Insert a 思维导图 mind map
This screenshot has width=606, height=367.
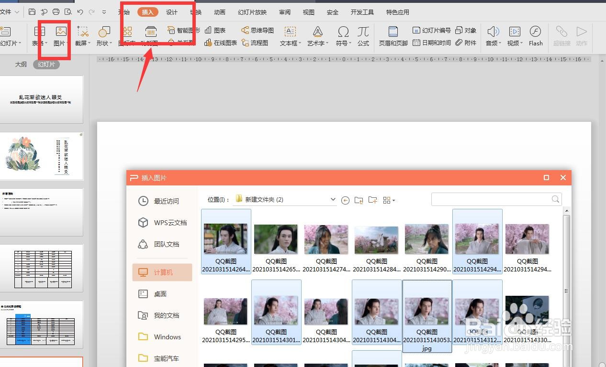click(258, 30)
